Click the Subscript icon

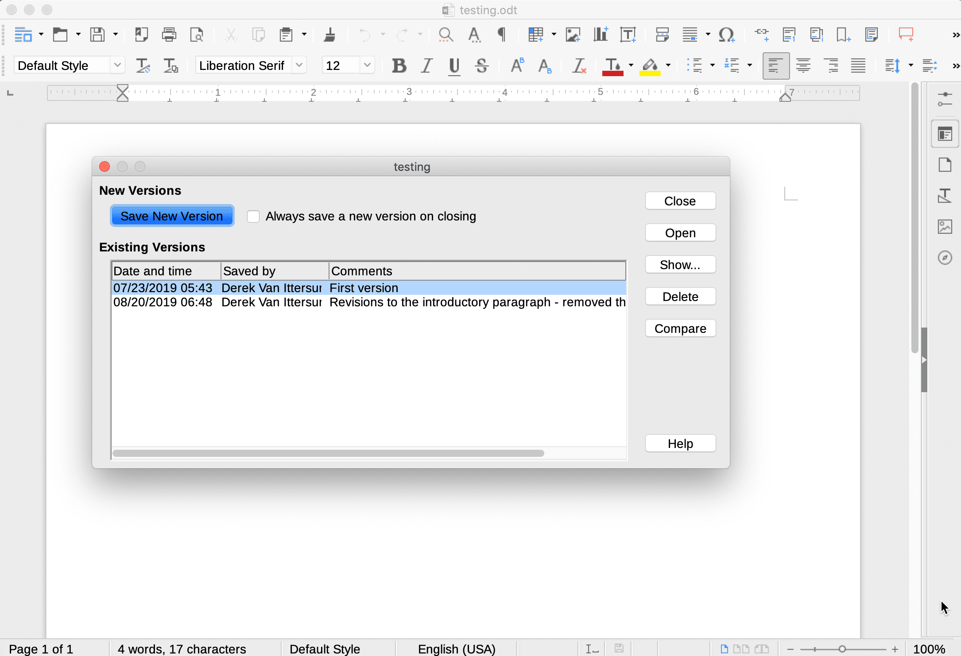(545, 66)
